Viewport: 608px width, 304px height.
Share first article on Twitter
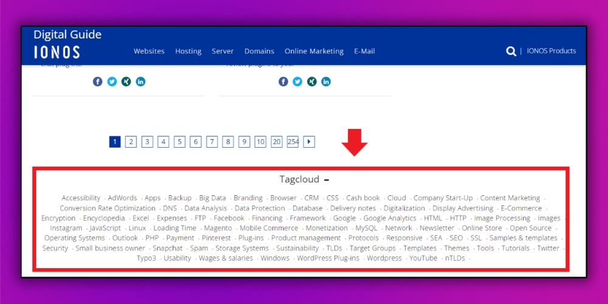[x=112, y=81]
